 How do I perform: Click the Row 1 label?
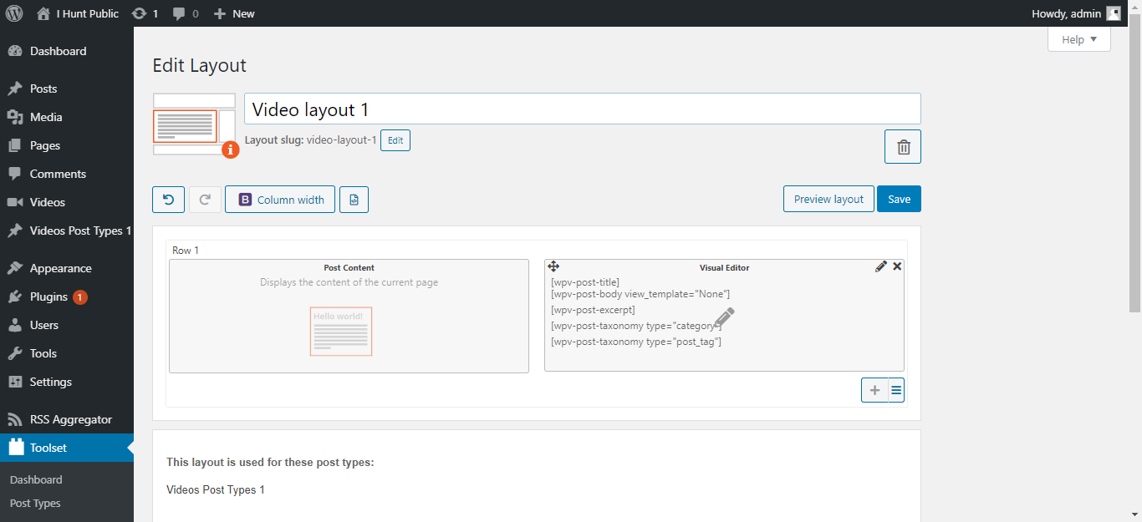(x=186, y=251)
